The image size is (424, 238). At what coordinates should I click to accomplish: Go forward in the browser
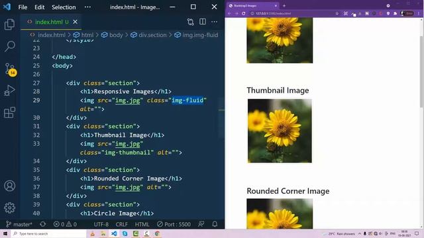(x=237, y=13)
